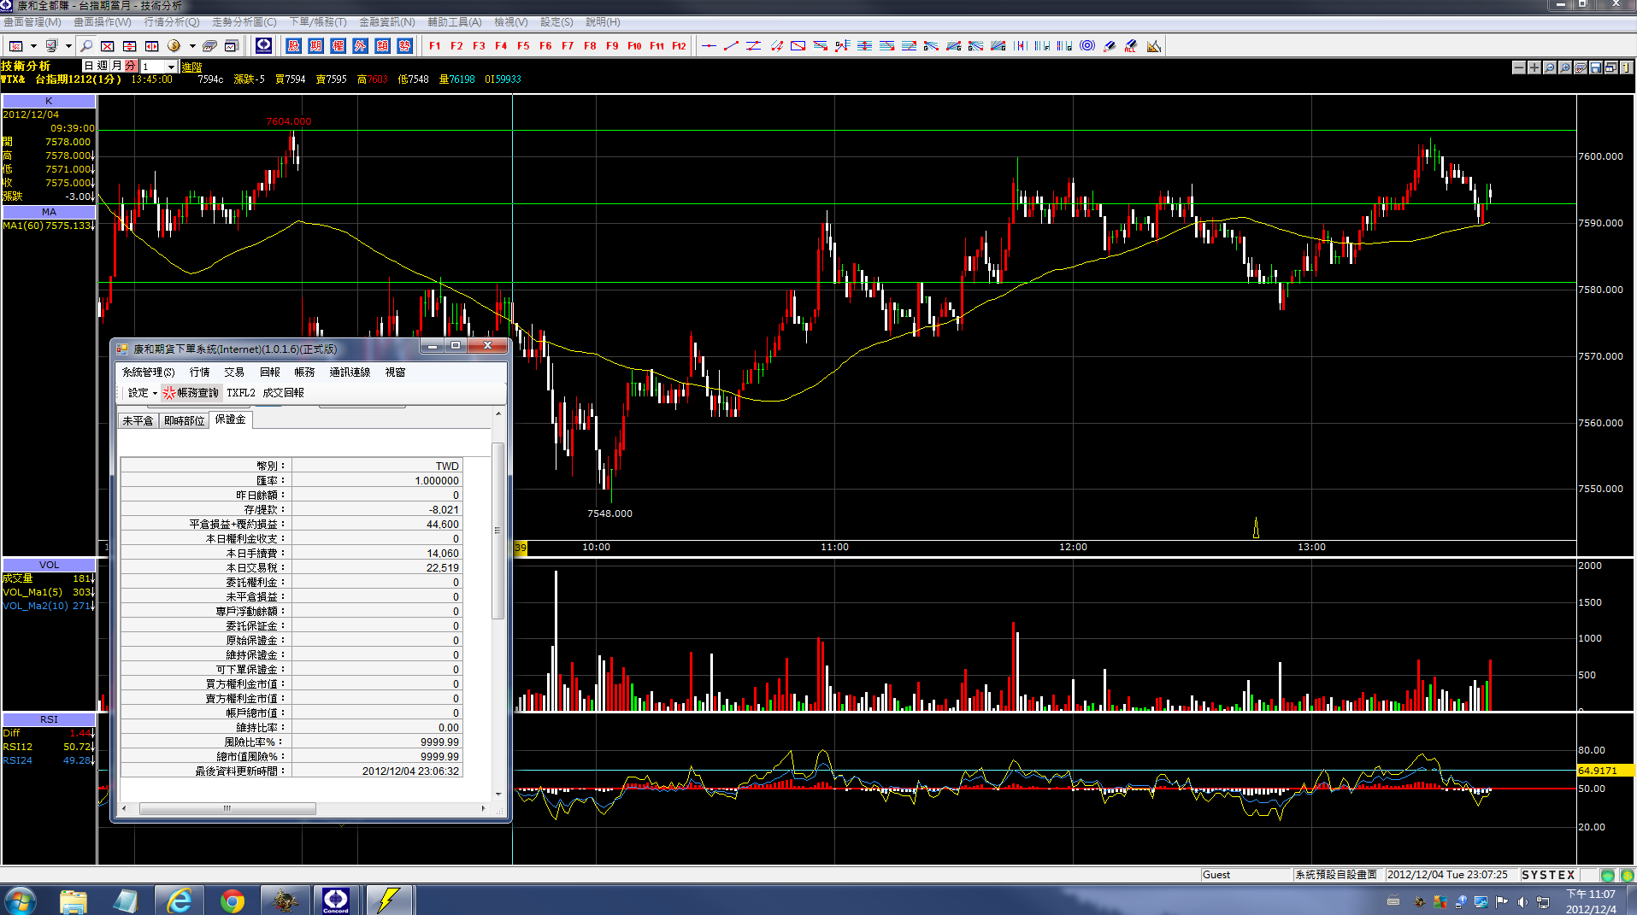
Task: Open the 勢 trend button
Action: coord(405,46)
